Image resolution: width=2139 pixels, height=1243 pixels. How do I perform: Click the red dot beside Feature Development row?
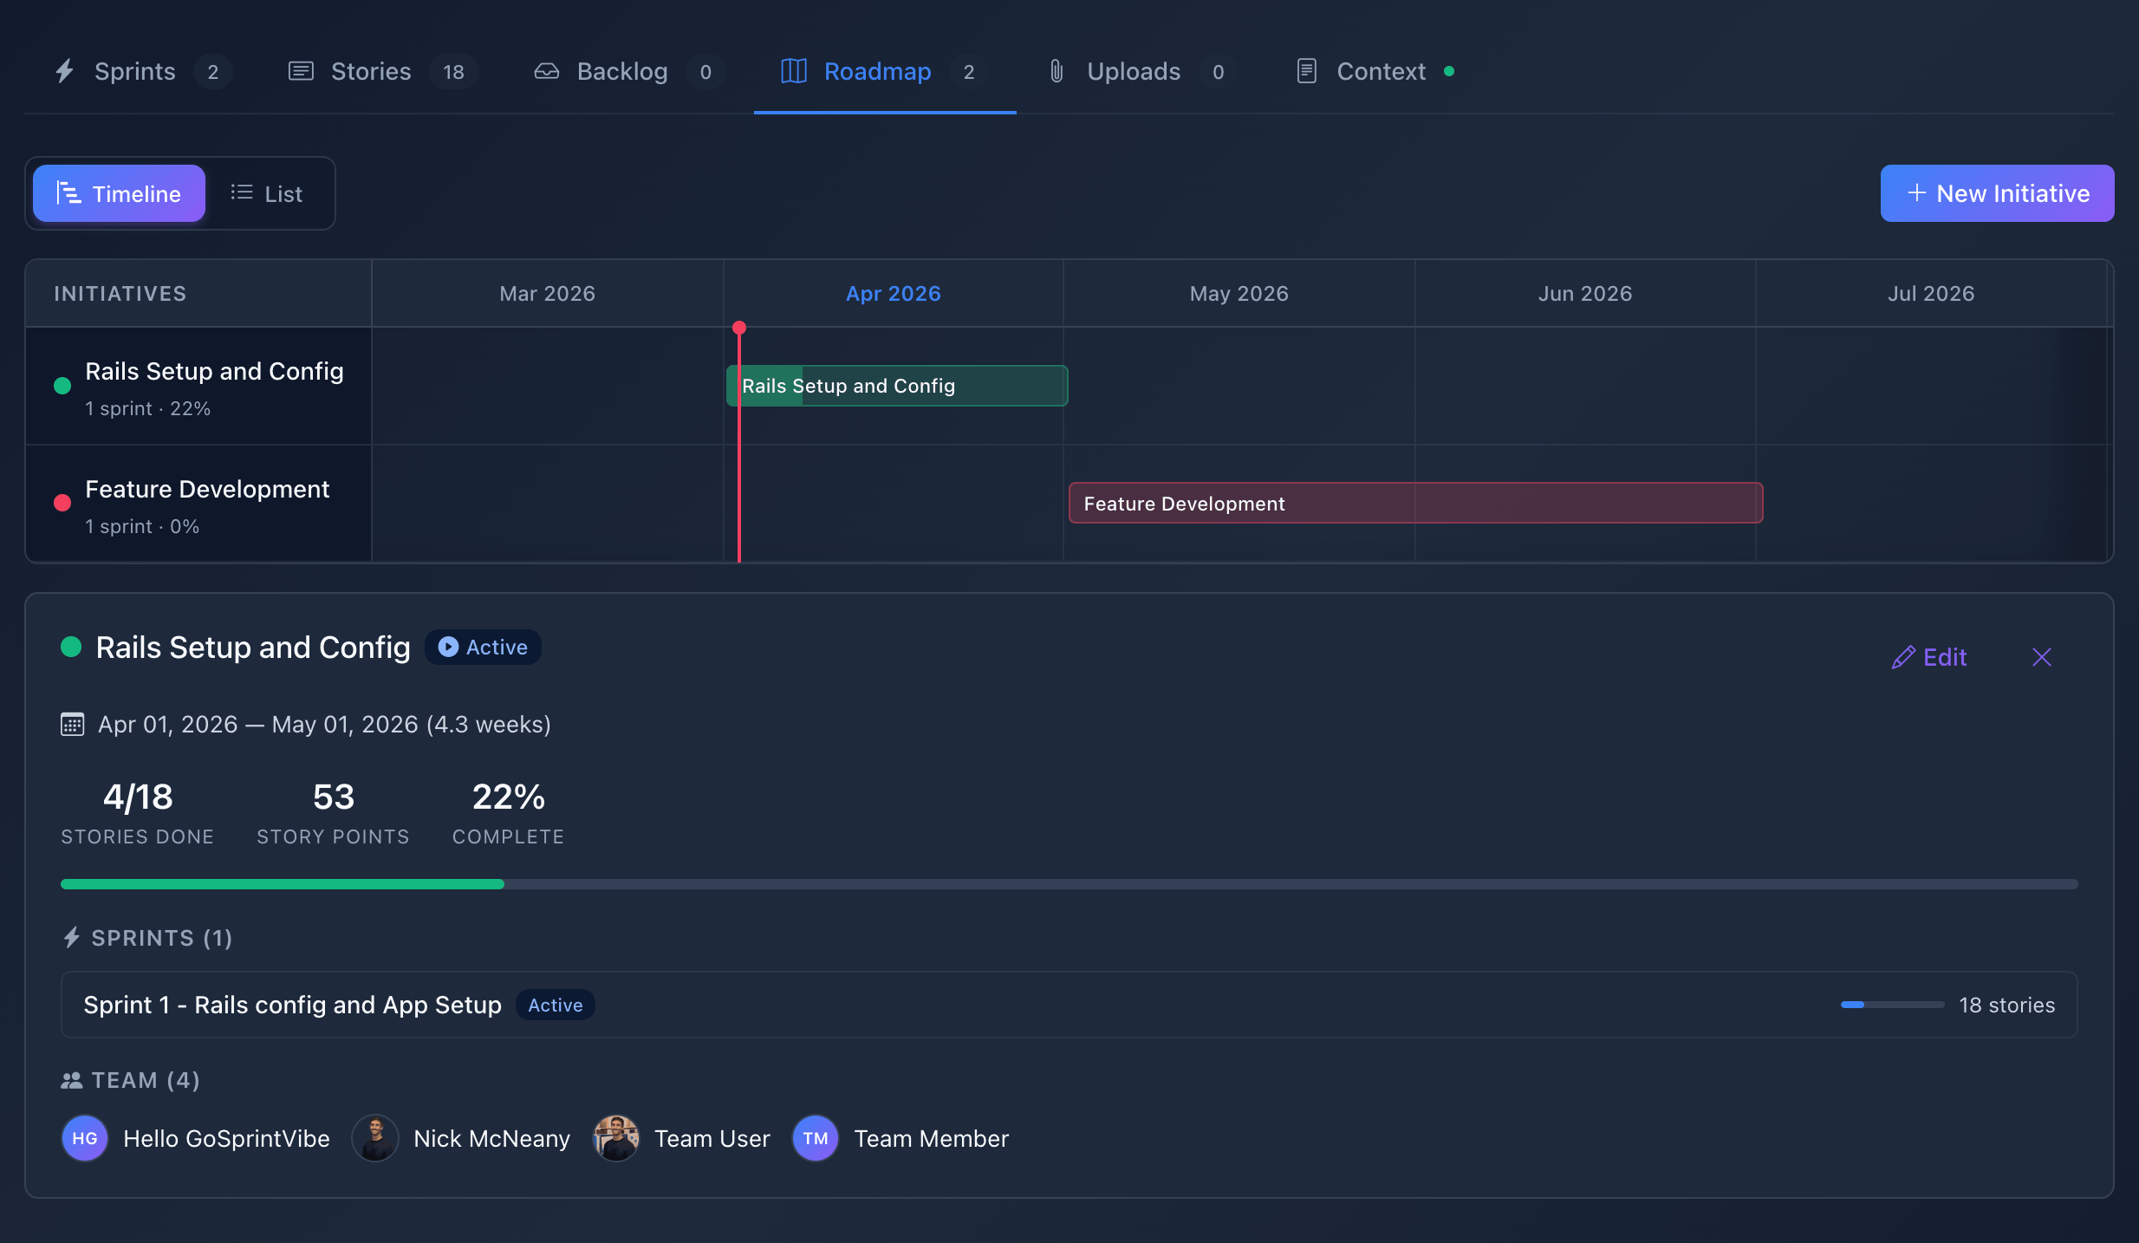62,503
